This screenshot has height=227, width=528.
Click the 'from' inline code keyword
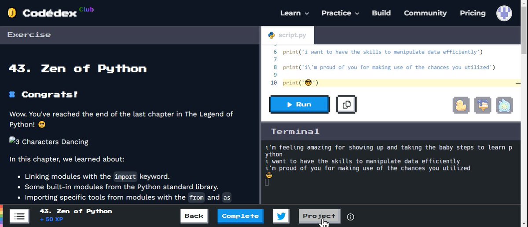pyautogui.click(x=197, y=198)
